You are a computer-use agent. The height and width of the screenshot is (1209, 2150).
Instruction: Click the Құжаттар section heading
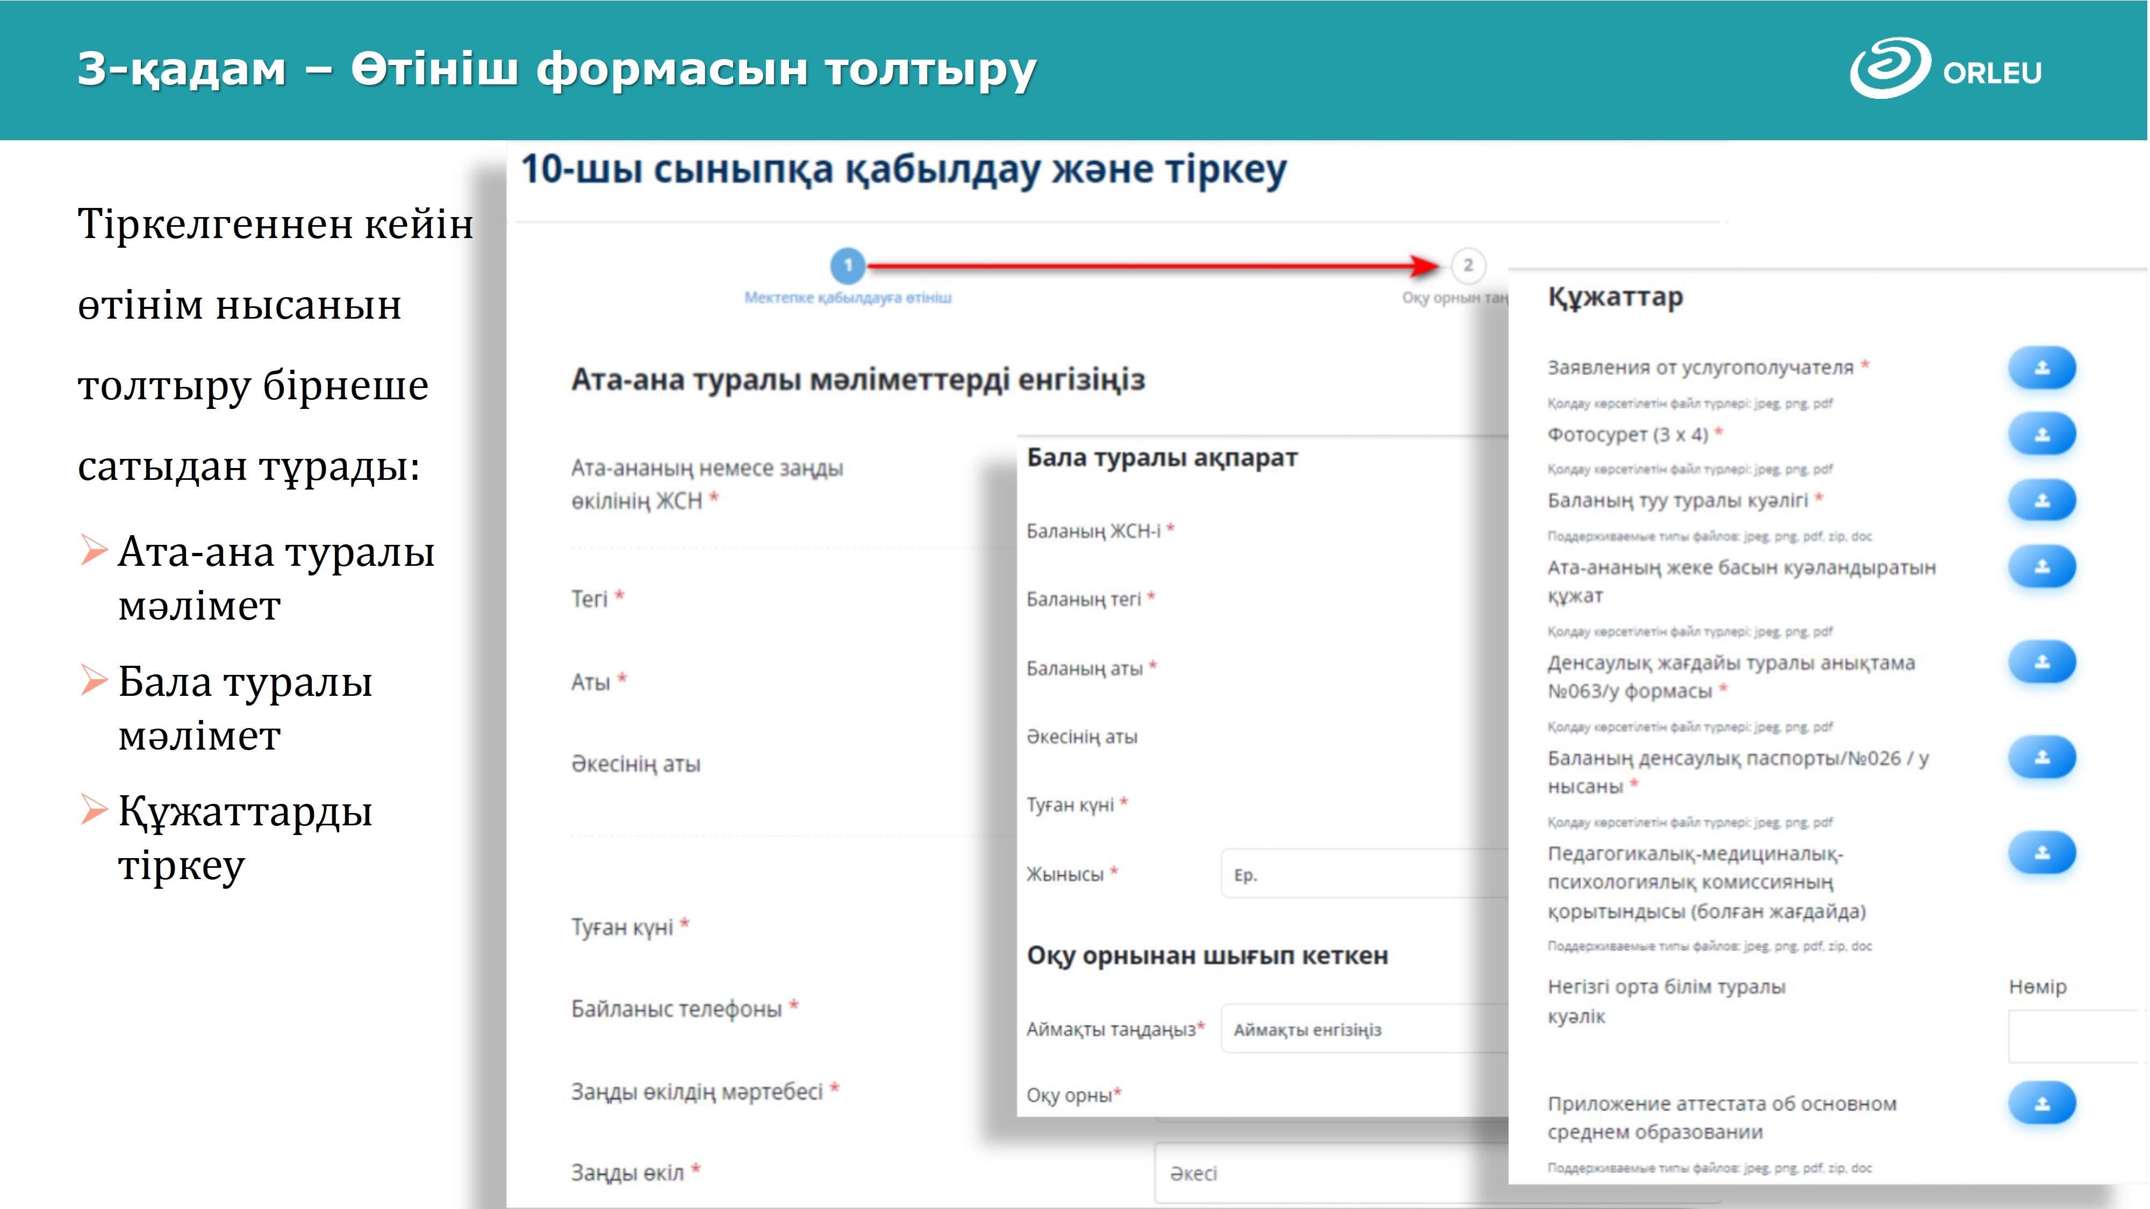tap(1615, 297)
